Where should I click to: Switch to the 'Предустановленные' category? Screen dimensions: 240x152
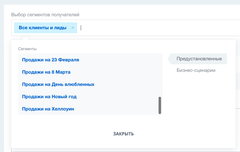coord(199,59)
